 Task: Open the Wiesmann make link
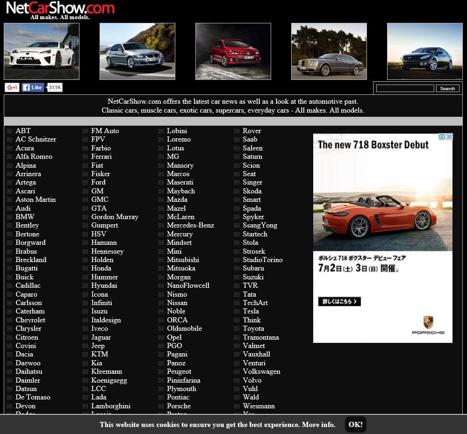[259, 406]
